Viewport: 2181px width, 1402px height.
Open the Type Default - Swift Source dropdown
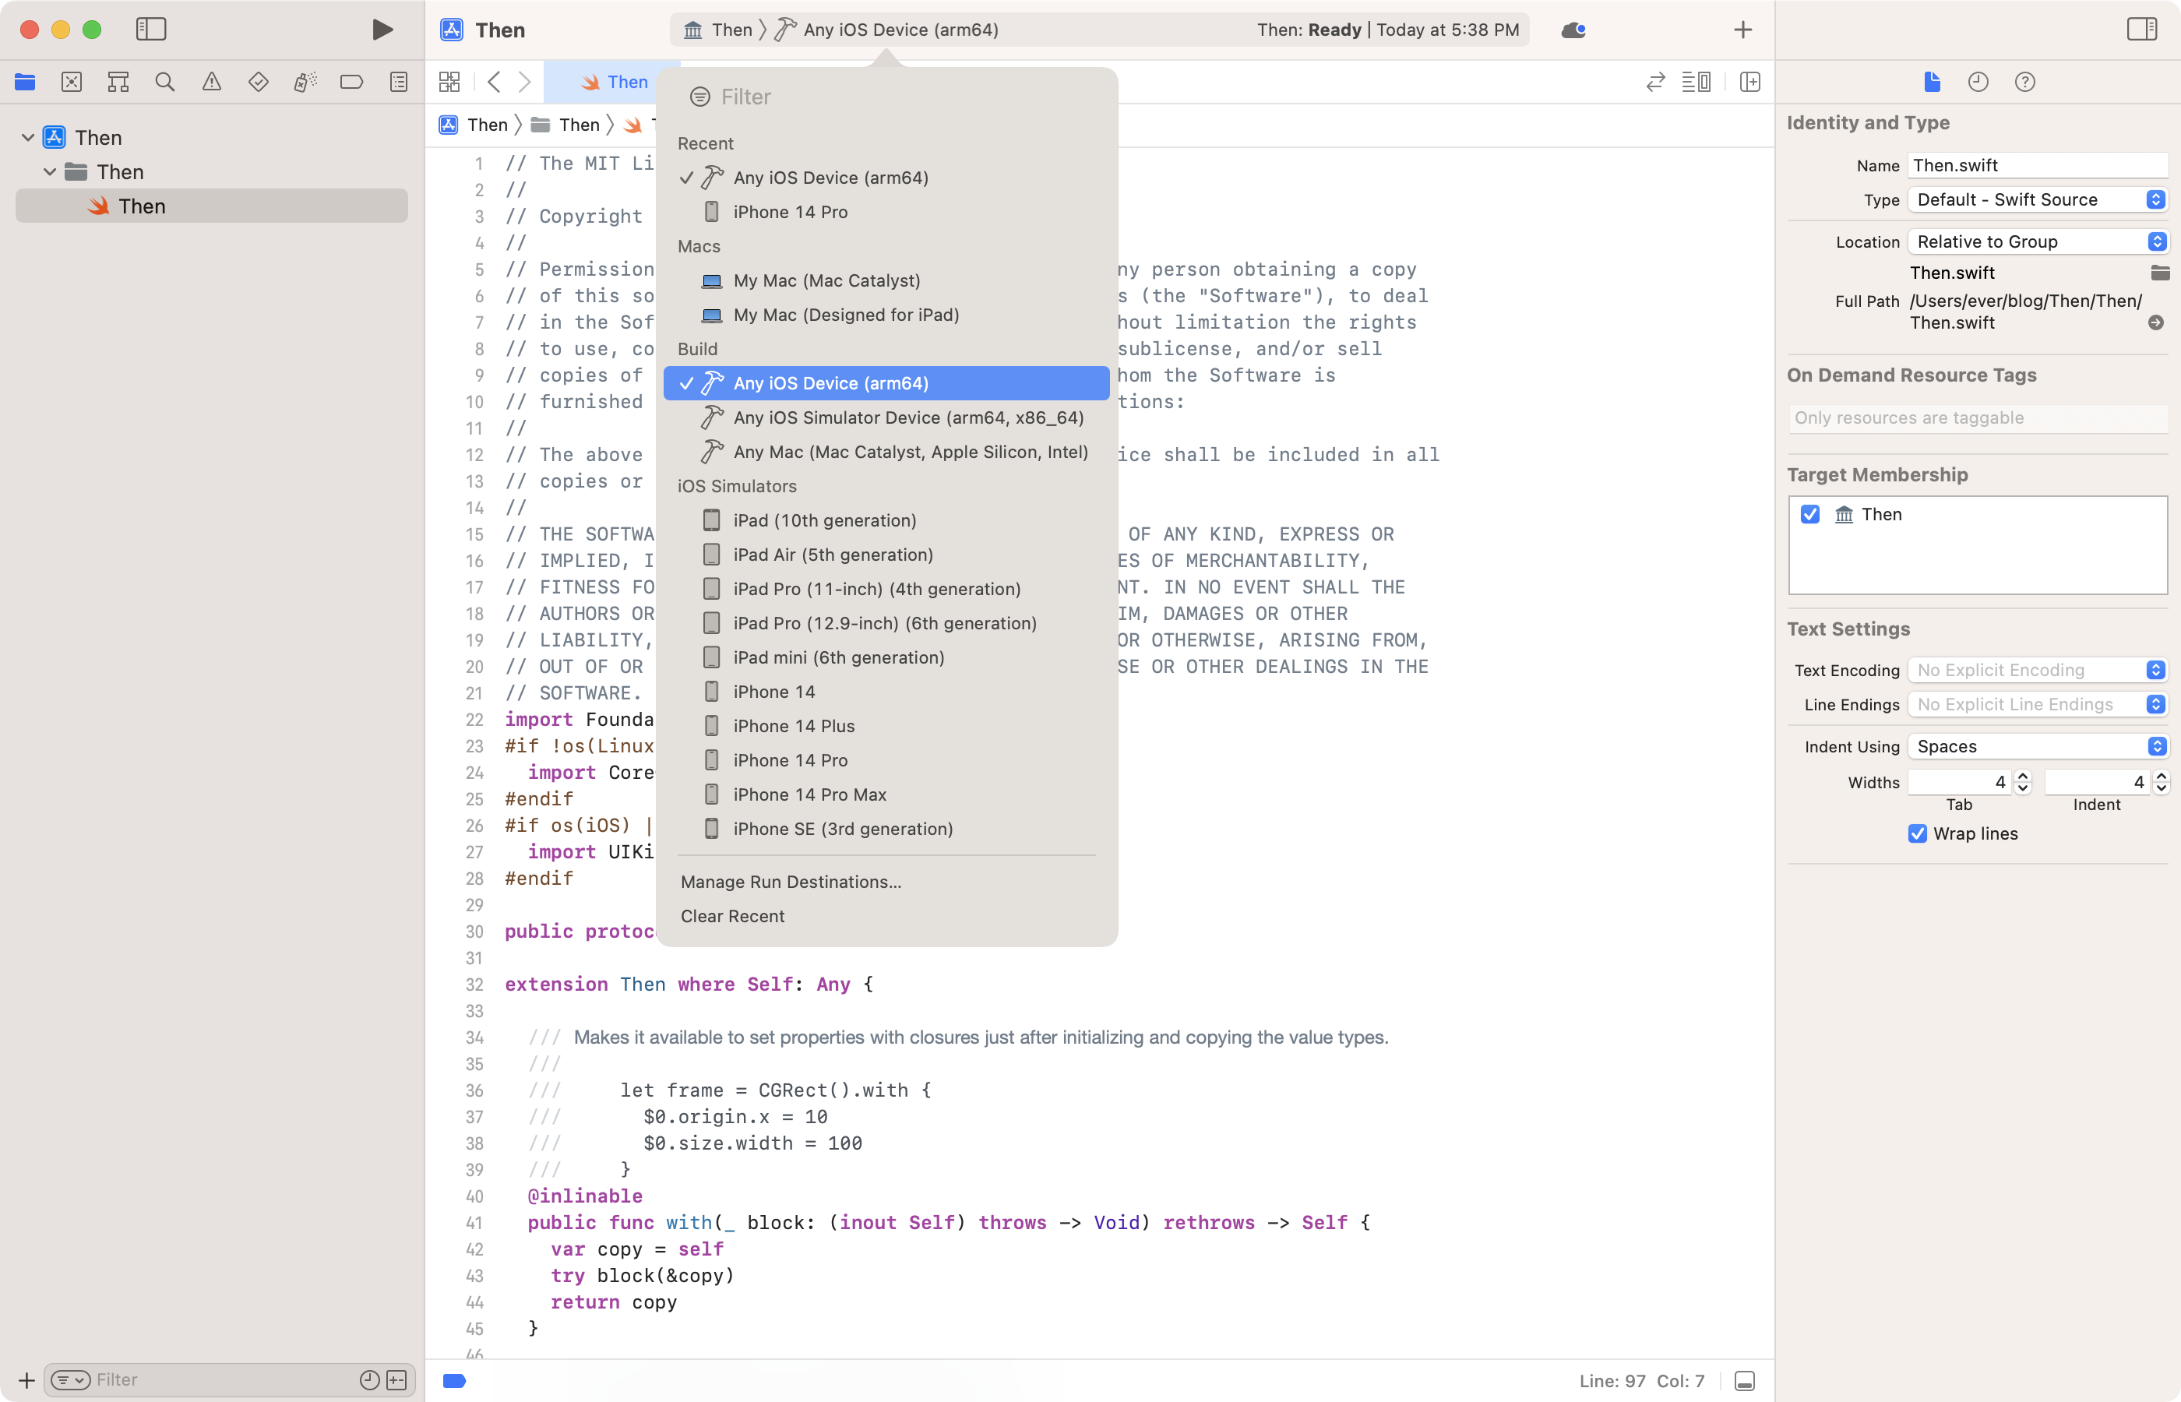(x=2037, y=199)
